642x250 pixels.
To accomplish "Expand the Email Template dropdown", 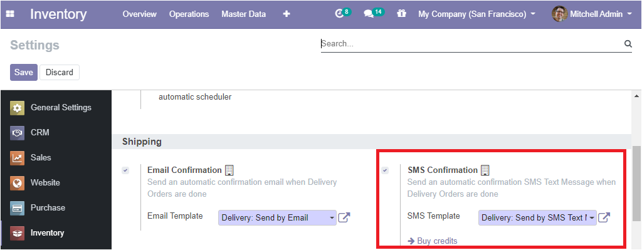I will click(x=277, y=217).
